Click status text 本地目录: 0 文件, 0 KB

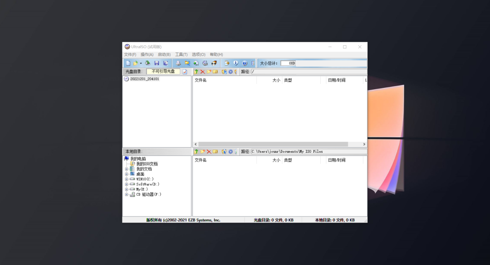(335, 220)
